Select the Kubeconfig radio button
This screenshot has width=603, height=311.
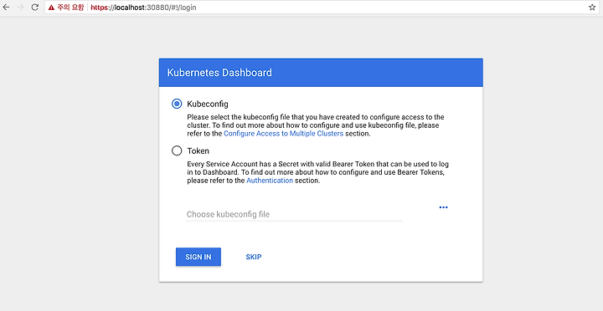pos(177,104)
